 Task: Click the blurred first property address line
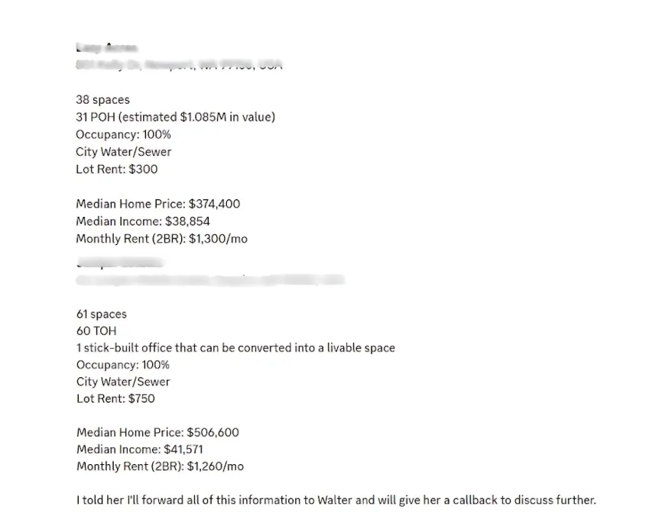tap(179, 65)
